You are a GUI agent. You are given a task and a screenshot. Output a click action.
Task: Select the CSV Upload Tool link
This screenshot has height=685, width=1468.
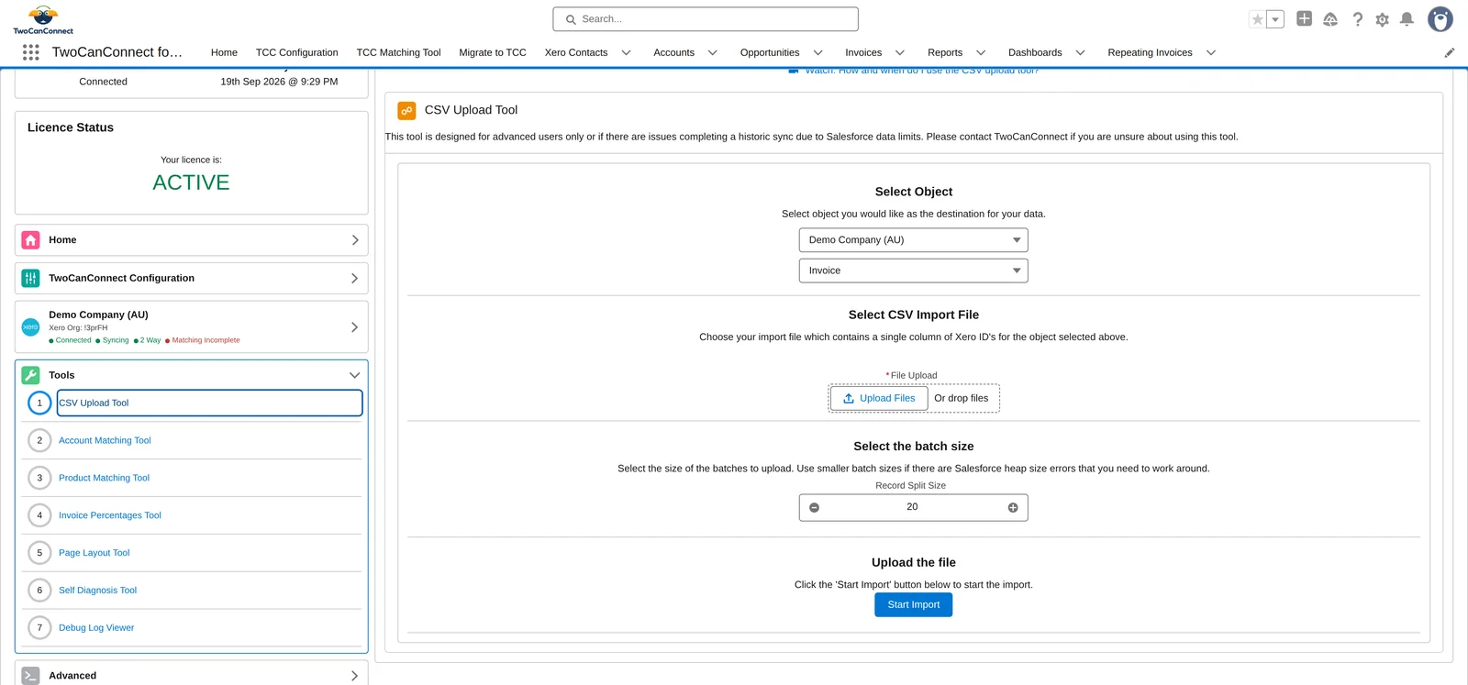[x=94, y=403]
